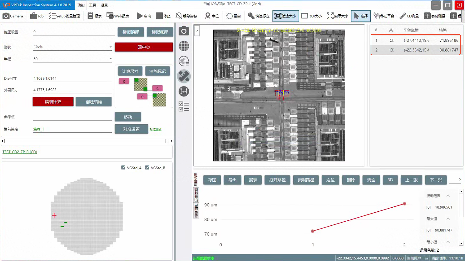Select the ruler measurement tool icon

(x=184, y=76)
